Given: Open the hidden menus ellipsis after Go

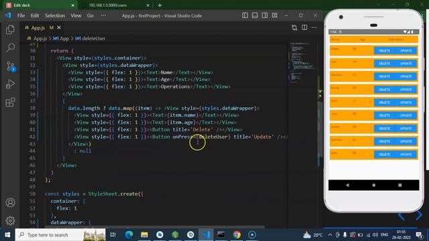Looking at the screenshot, I should pyautogui.click(x=103, y=15).
